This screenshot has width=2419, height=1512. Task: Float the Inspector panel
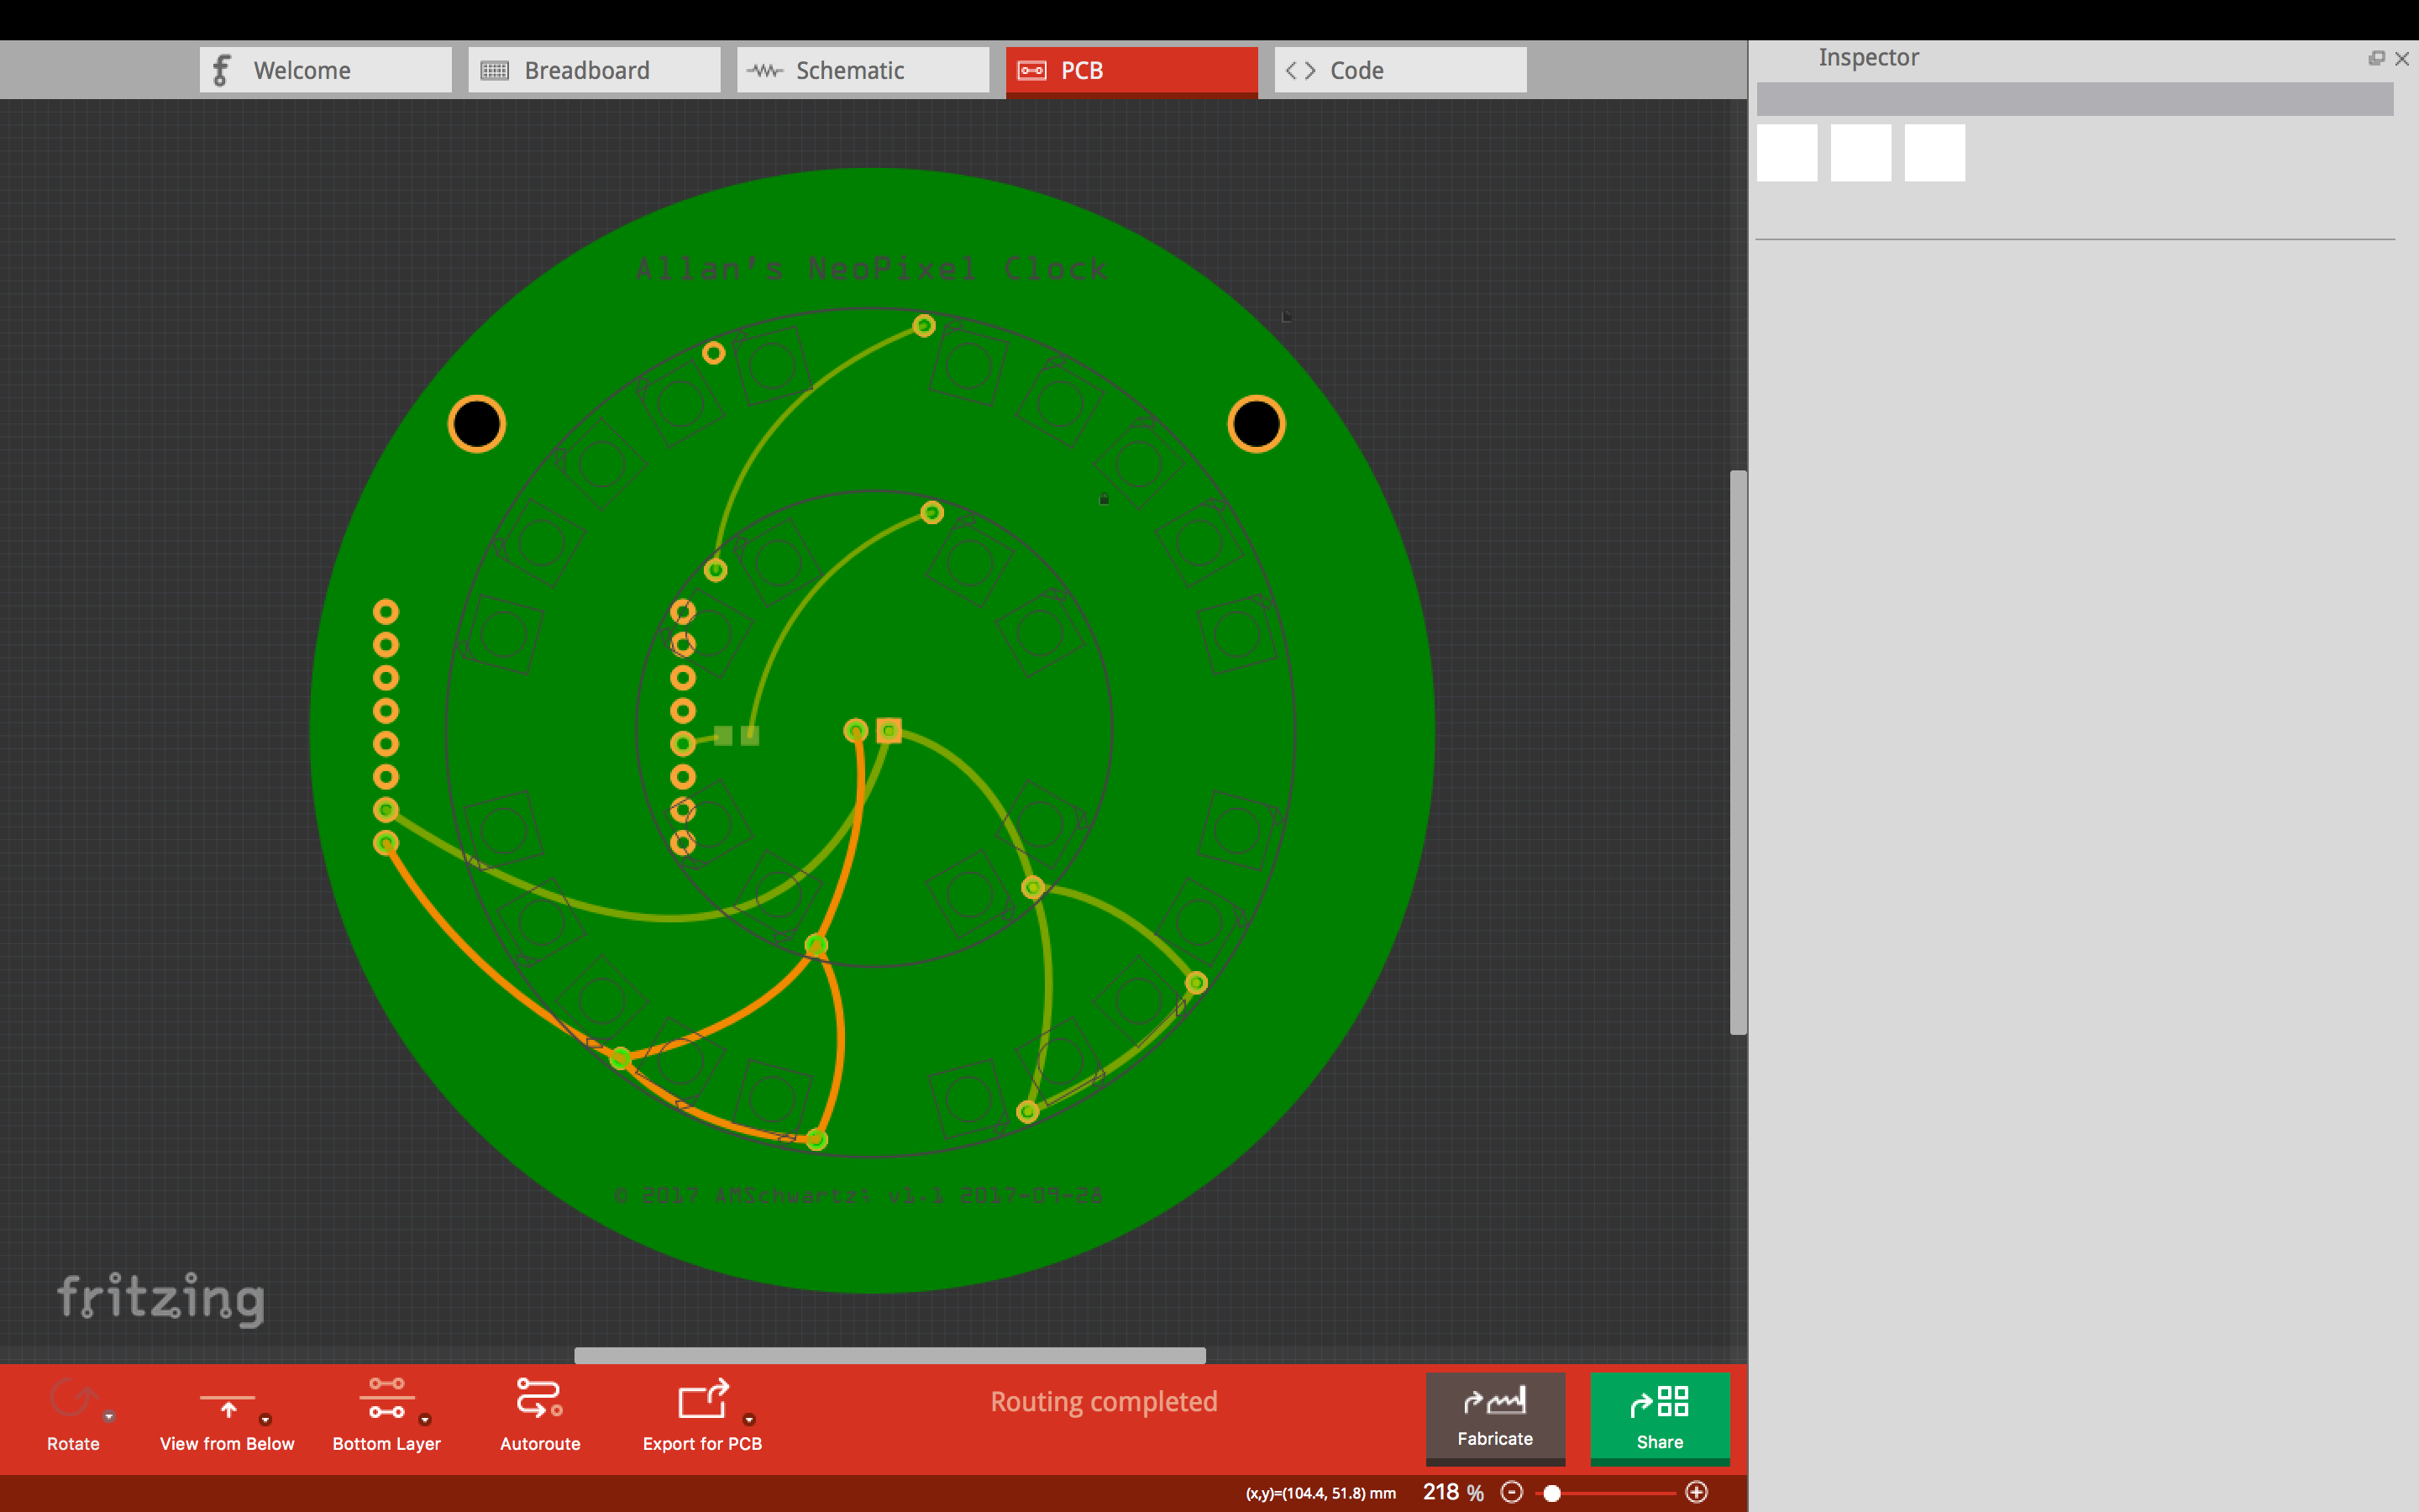[x=2376, y=59]
